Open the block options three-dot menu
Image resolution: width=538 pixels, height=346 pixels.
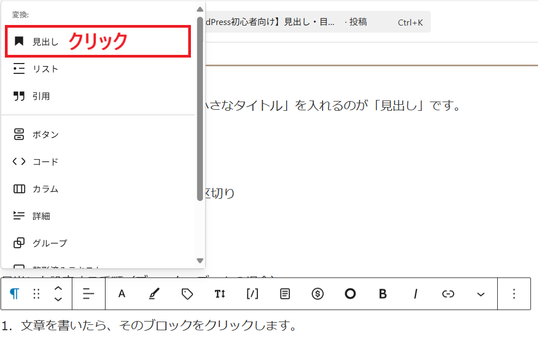click(514, 294)
